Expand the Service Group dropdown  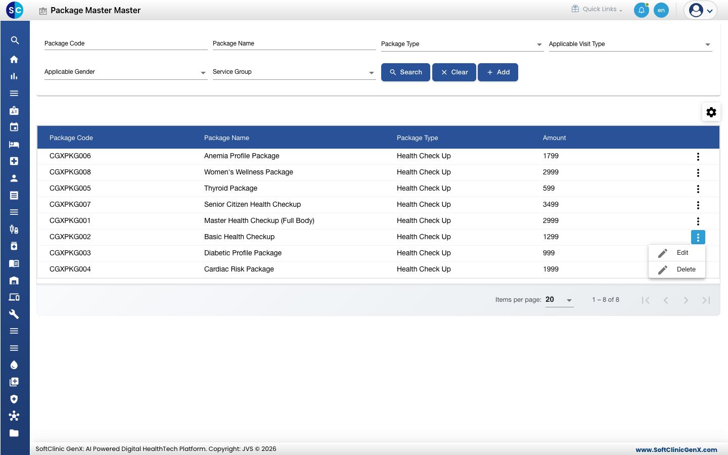click(294, 72)
